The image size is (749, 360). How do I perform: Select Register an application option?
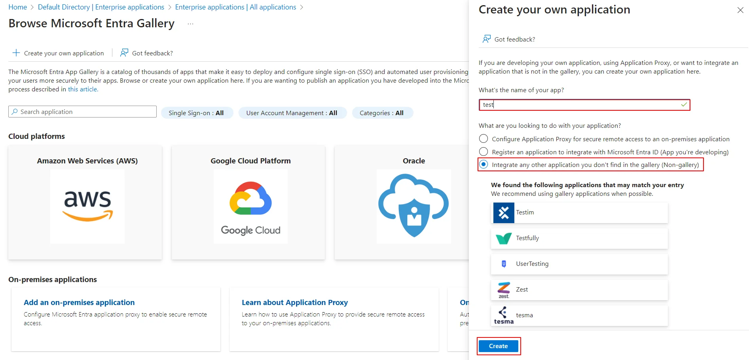point(483,152)
